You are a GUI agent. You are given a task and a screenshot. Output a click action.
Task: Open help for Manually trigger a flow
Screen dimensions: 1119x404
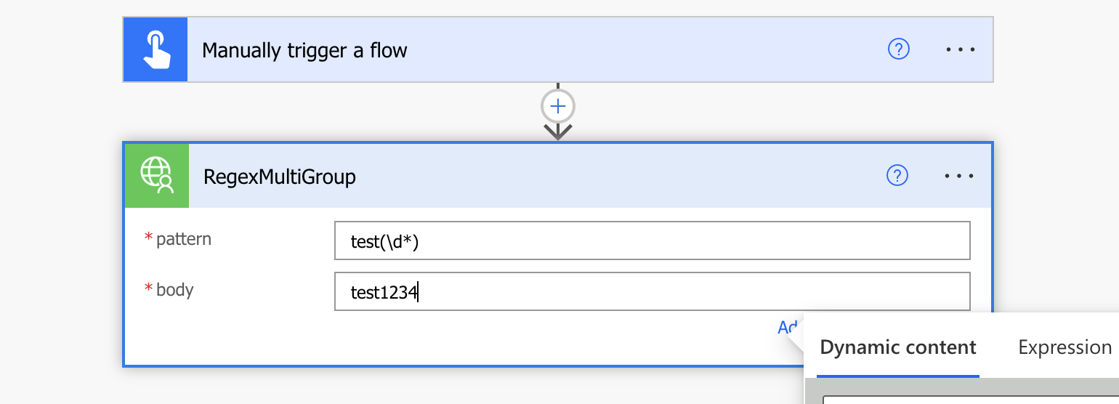click(899, 49)
